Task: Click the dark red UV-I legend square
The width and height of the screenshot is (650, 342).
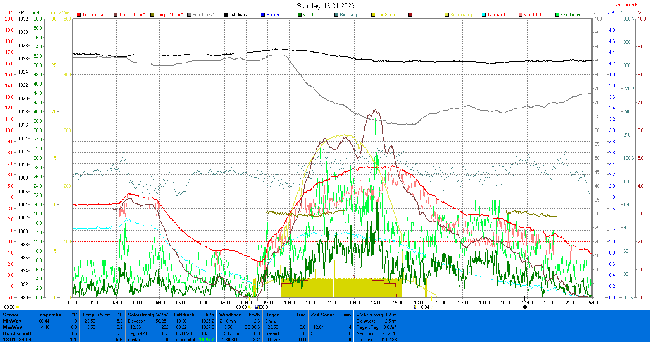Action: (410, 15)
